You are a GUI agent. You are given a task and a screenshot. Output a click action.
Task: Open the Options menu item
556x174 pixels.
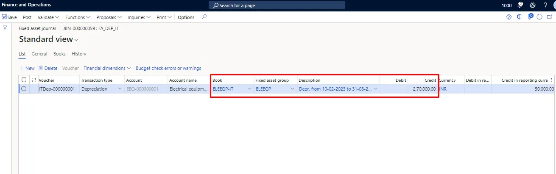click(186, 17)
